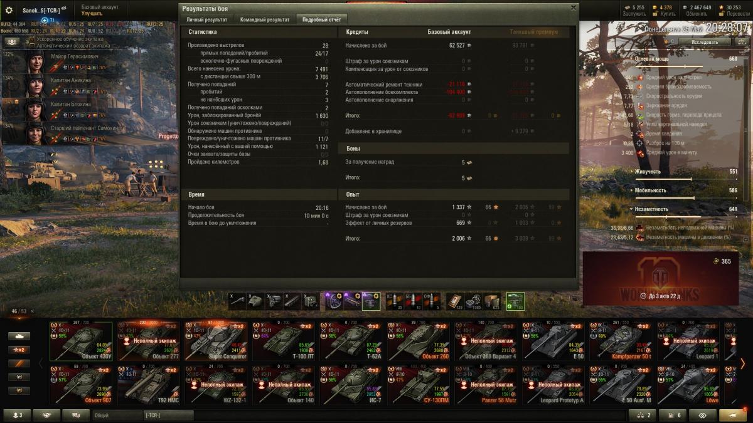
Task: Open the gun module slot
Action: point(238,301)
